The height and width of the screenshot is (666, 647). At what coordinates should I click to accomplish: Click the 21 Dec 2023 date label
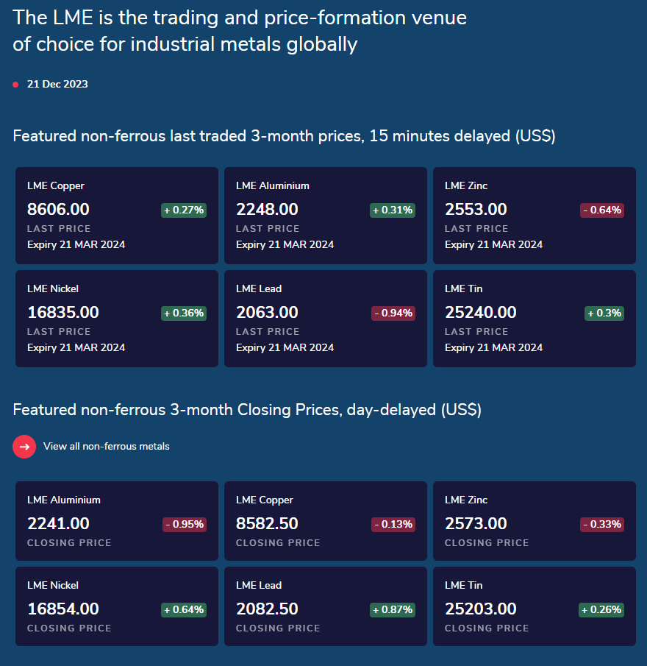[x=57, y=85]
